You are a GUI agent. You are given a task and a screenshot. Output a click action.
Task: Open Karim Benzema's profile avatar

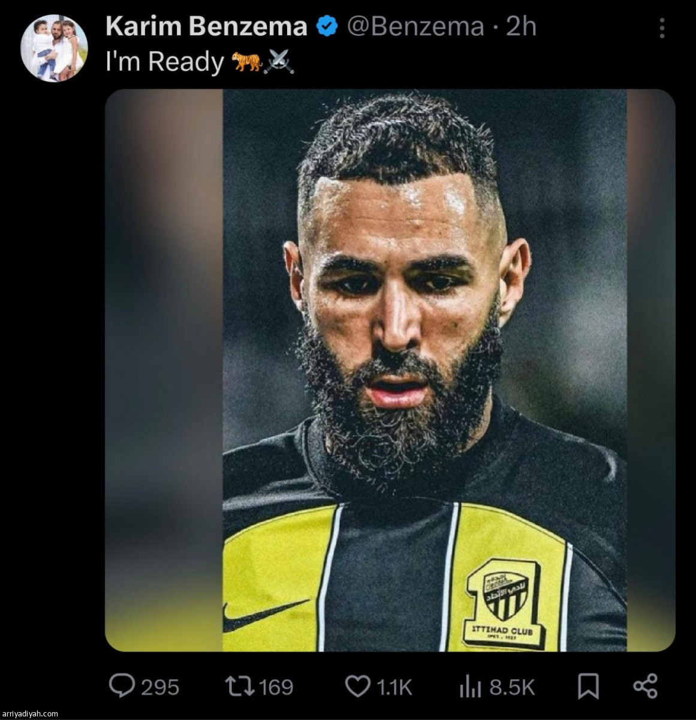pyautogui.click(x=54, y=49)
